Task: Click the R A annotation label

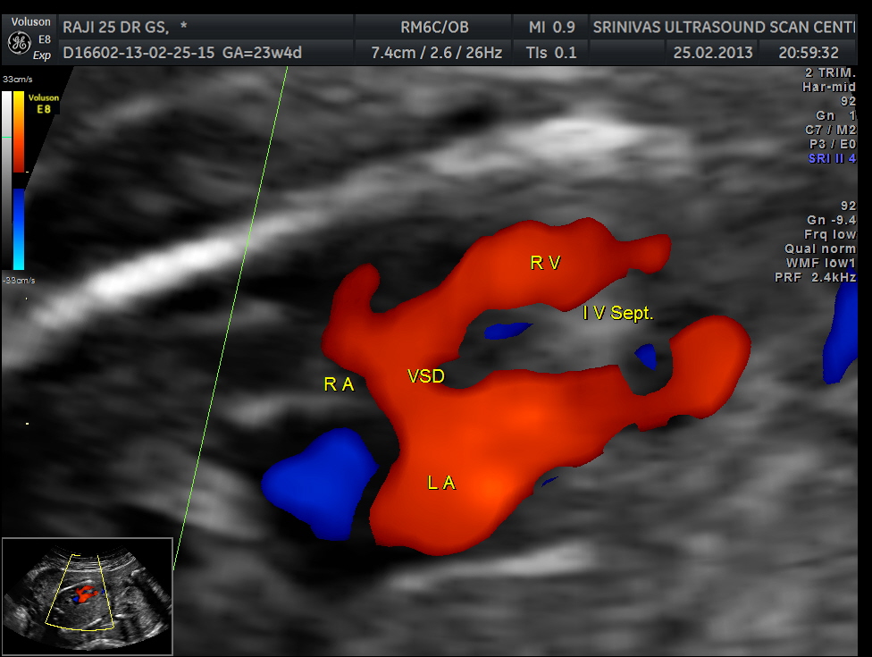Action: tap(339, 384)
